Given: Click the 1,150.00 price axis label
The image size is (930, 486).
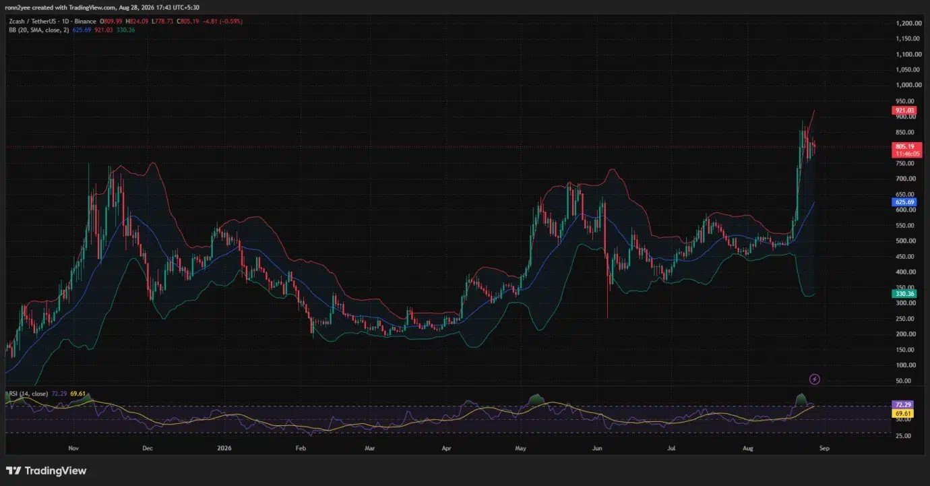Looking at the screenshot, I should pyautogui.click(x=908, y=38).
